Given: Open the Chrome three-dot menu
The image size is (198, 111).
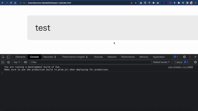Looking at the screenshot, I should coord(196,3).
